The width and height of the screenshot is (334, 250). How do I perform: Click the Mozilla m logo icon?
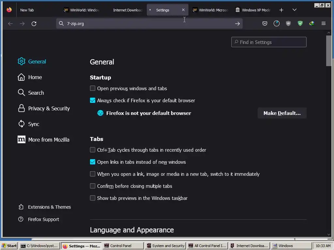click(21, 139)
